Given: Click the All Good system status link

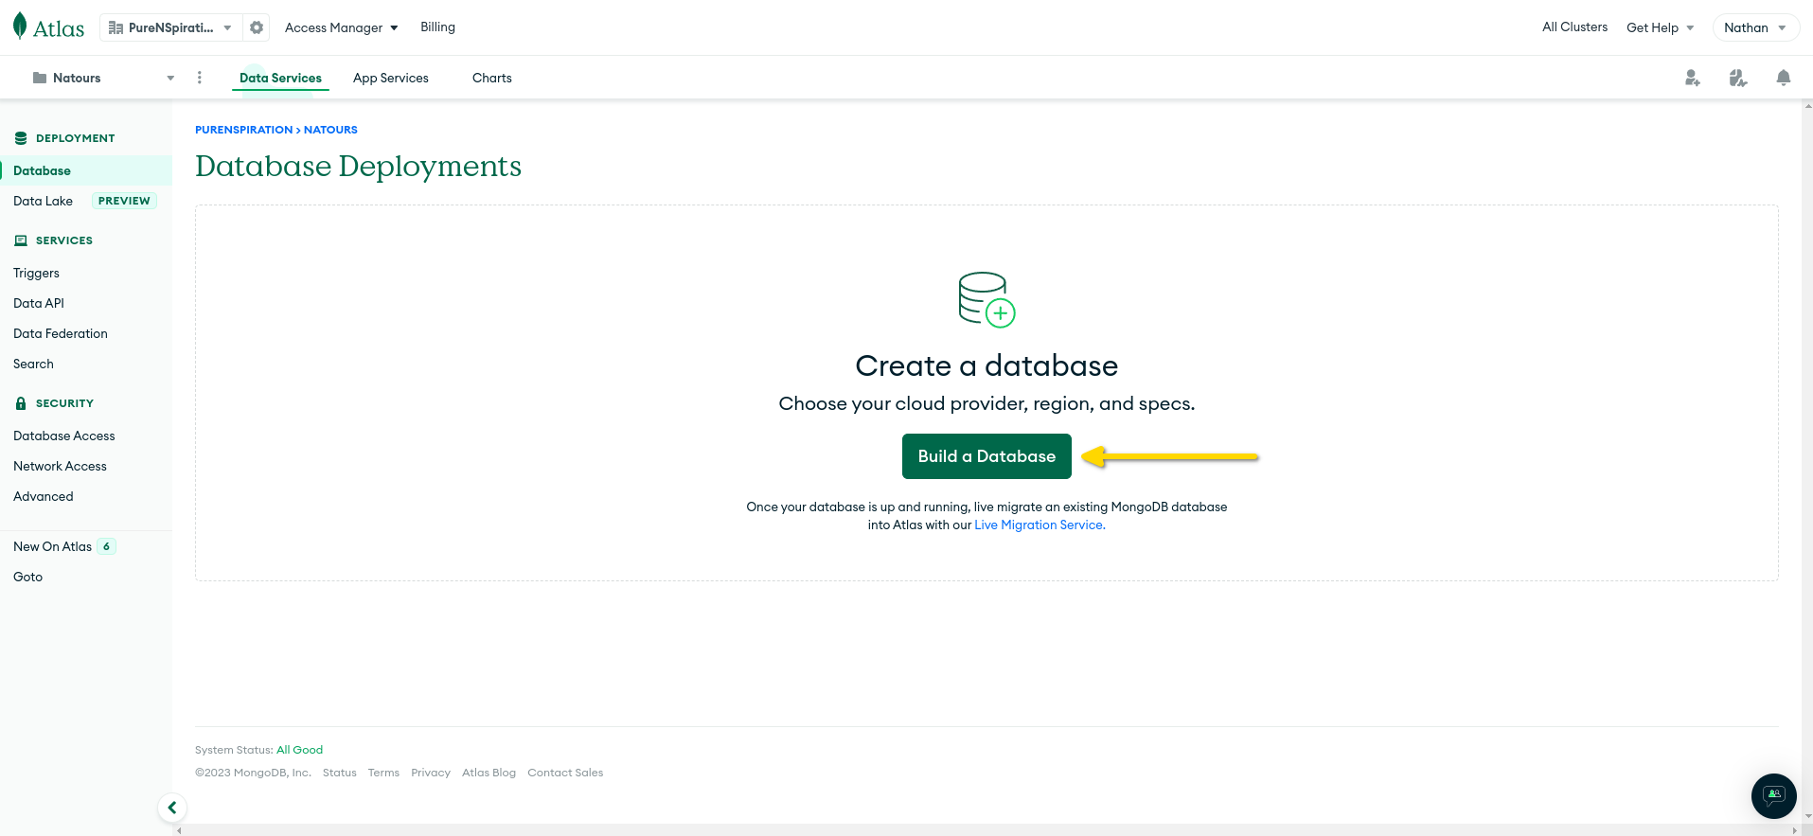Looking at the screenshot, I should click(299, 750).
